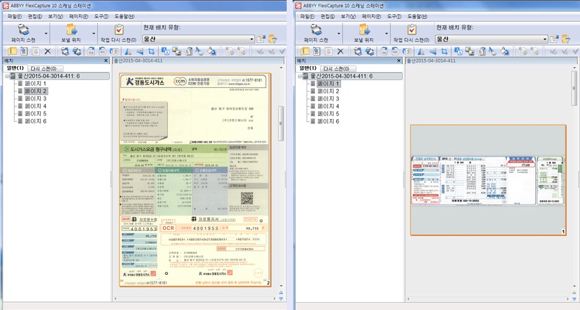Select 페이지 1 in left window tree
This screenshot has width=580, height=310.
36,83
